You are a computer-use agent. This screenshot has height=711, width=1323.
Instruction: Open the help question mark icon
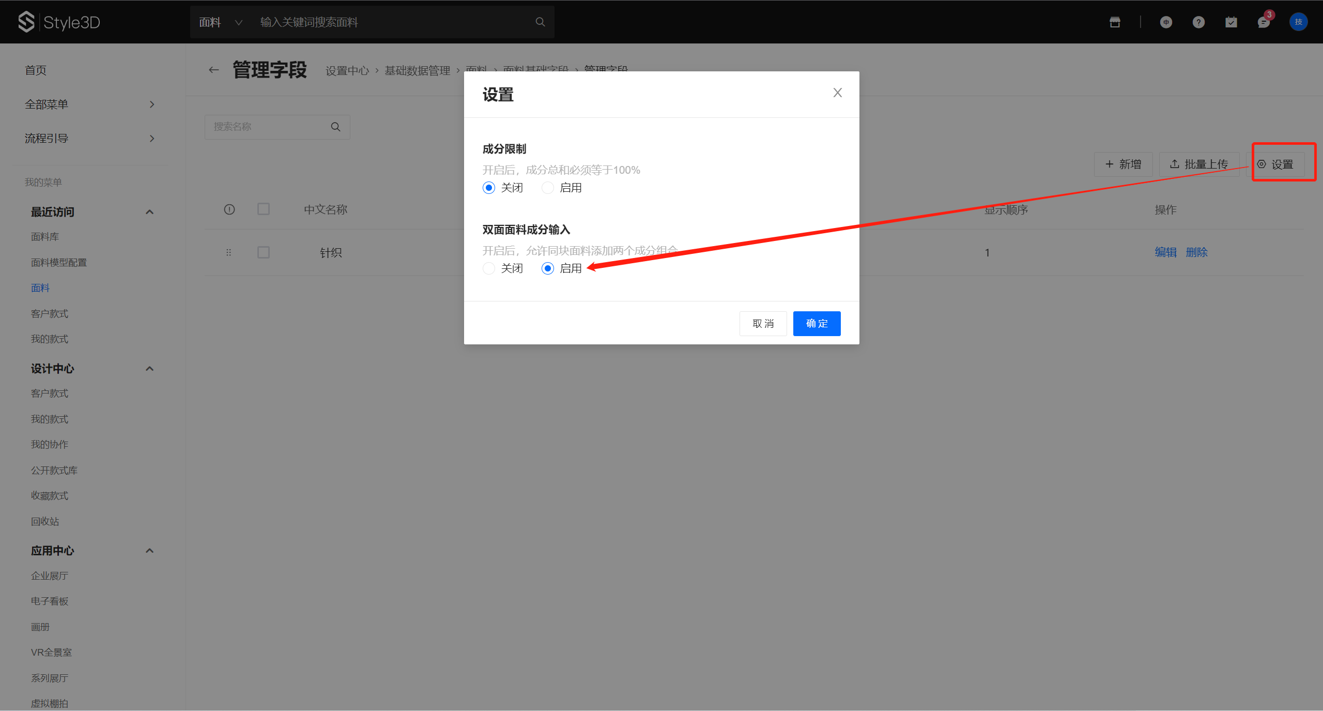click(x=1198, y=22)
